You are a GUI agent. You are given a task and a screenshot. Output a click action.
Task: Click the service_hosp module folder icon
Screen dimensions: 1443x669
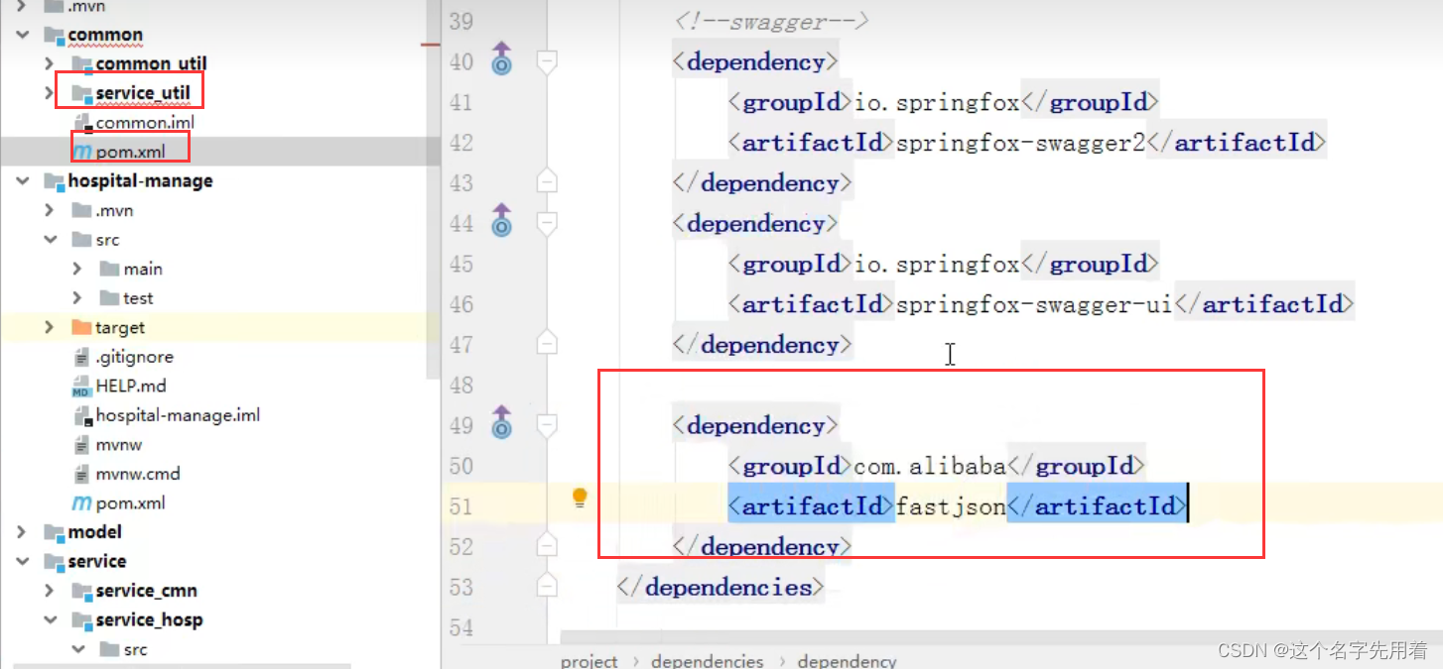(x=82, y=620)
